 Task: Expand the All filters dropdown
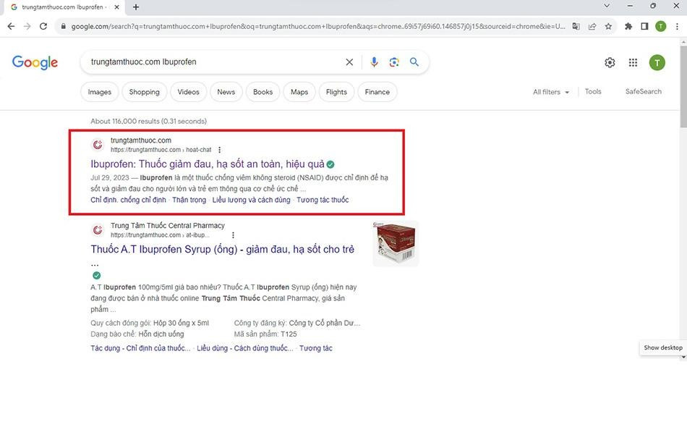(x=551, y=92)
